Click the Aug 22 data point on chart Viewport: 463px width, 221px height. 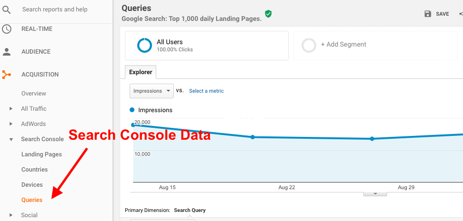coord(253,137)
